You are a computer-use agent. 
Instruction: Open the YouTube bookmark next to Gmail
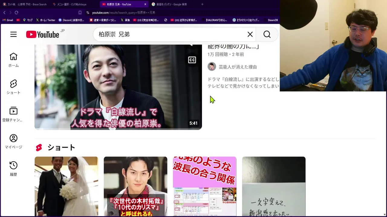pos(18,20)
